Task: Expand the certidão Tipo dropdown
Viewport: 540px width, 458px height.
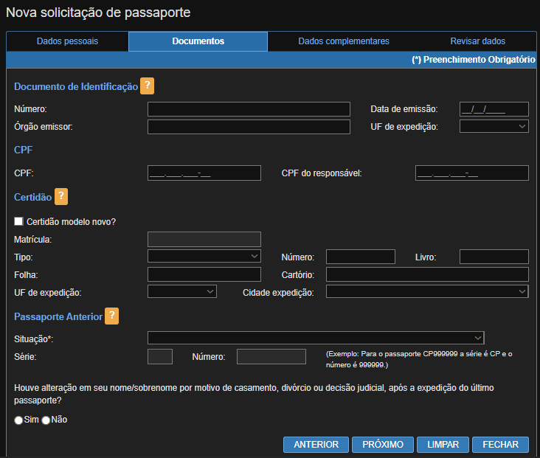Action: tap(204, 256)
